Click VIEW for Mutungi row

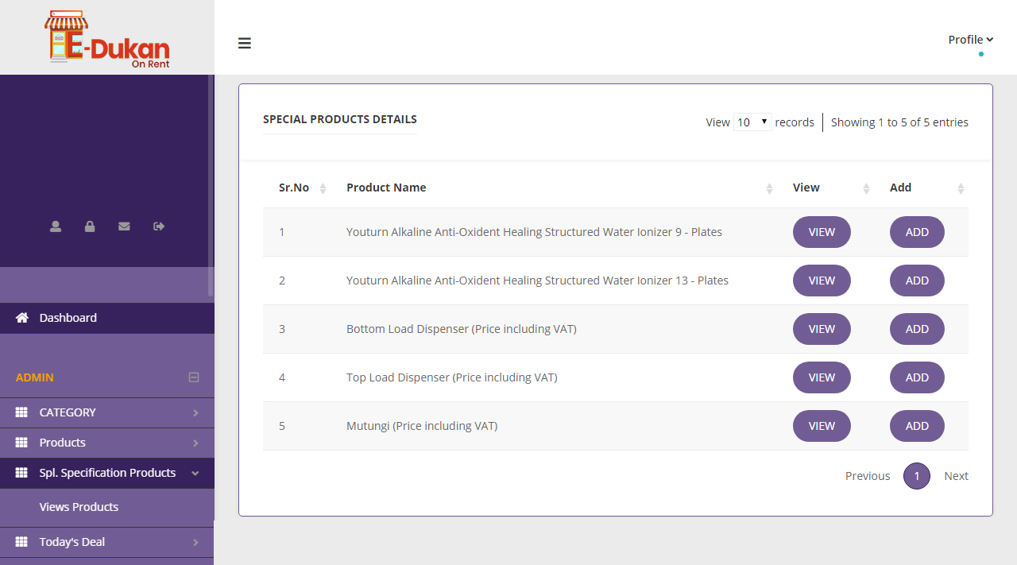pos(822,426)
